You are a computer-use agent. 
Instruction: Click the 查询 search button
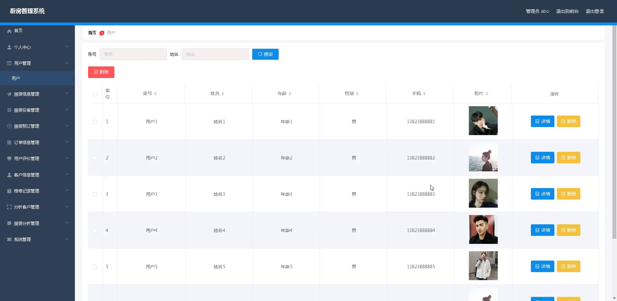[265, 54]
